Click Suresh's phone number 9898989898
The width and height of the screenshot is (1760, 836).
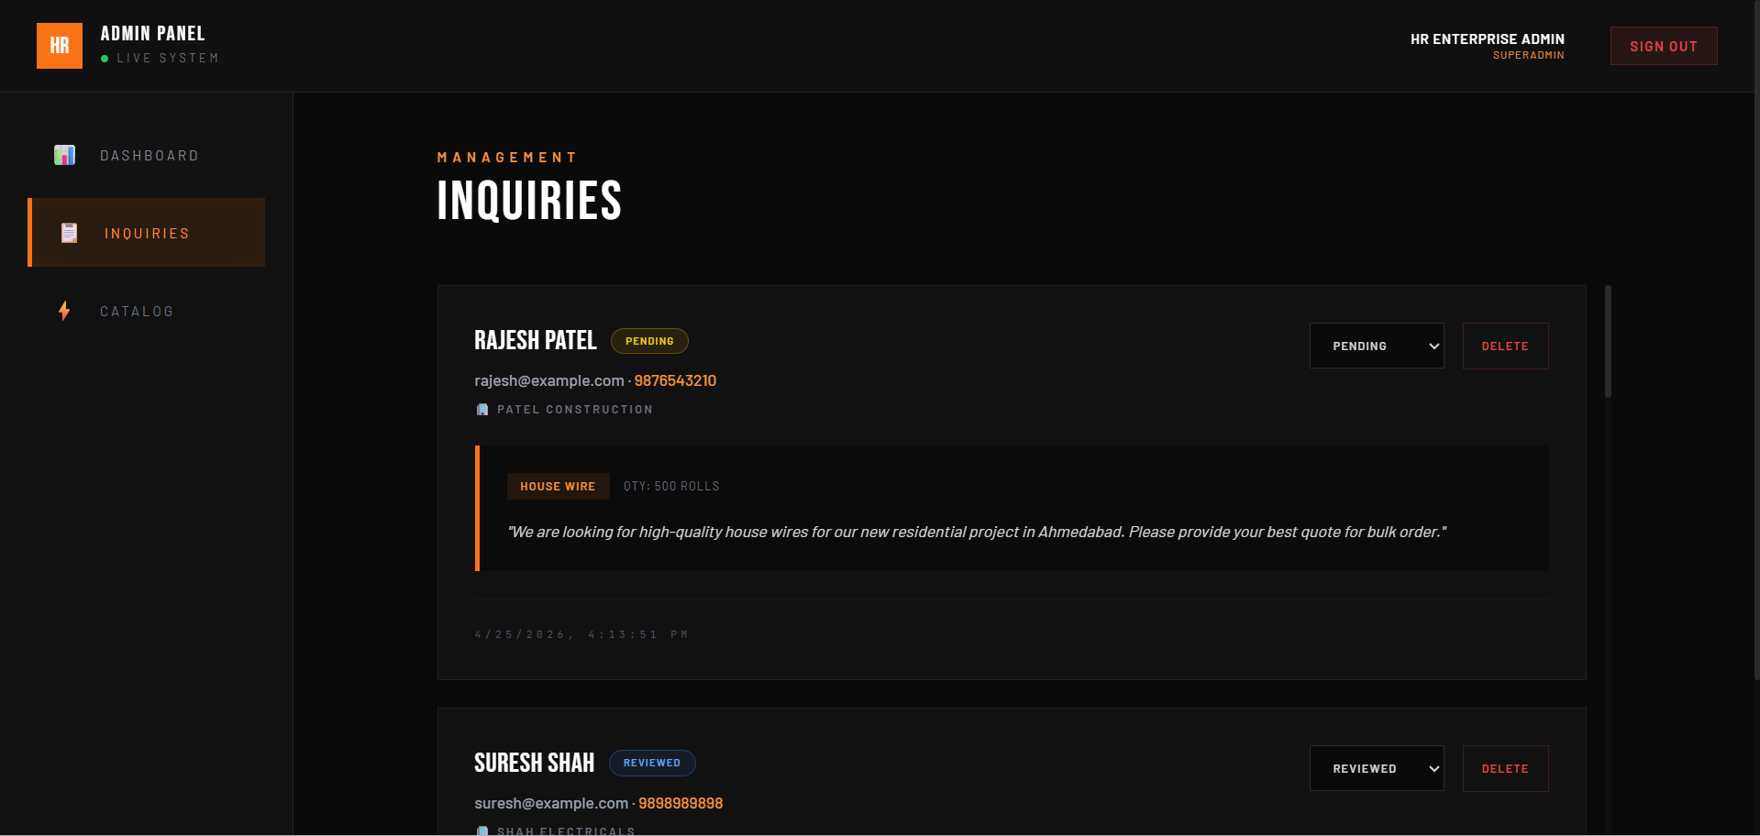pos(681,803)
